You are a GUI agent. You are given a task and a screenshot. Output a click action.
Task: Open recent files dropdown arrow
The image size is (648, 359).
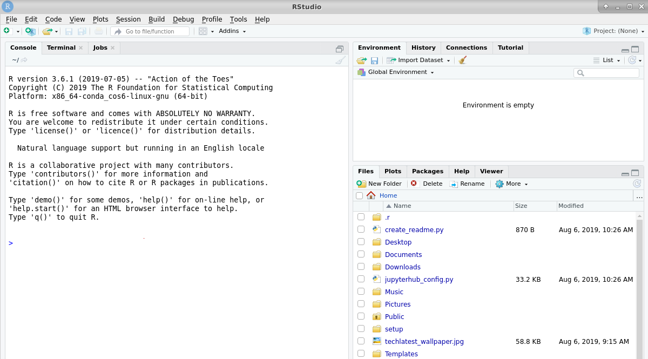[x=56, y=32]
